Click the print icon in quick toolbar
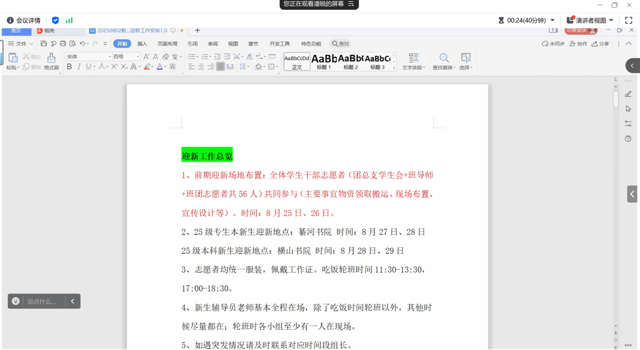Screen dimensions: 640x350 pyautogui.click(x=63, y=44)
